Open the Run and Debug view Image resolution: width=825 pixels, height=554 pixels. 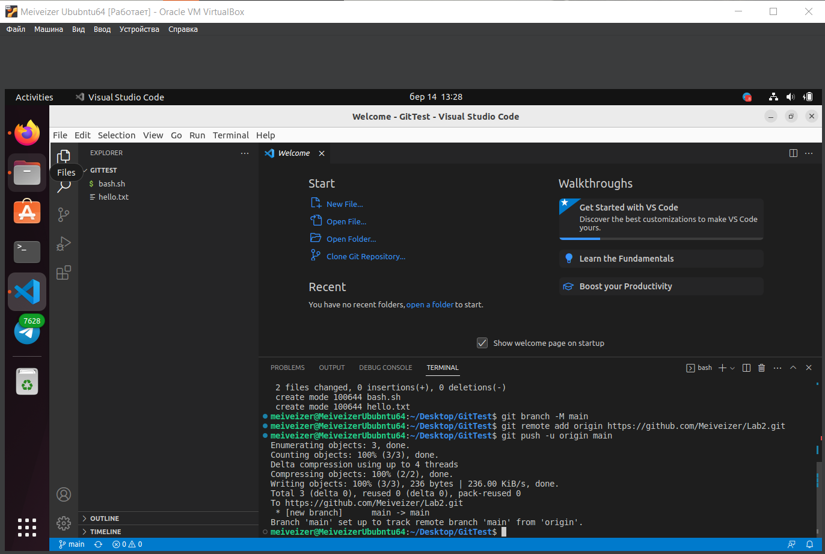[64, 244]
